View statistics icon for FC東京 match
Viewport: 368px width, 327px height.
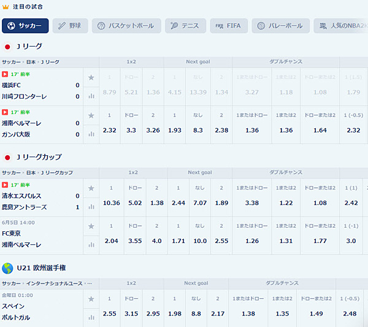(91, 245)
